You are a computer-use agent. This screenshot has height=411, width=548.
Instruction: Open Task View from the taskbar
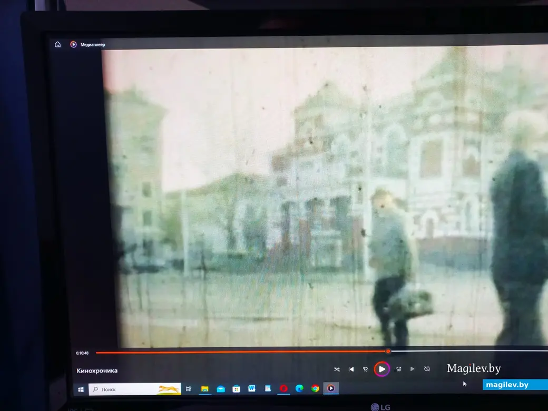[189, 389]
